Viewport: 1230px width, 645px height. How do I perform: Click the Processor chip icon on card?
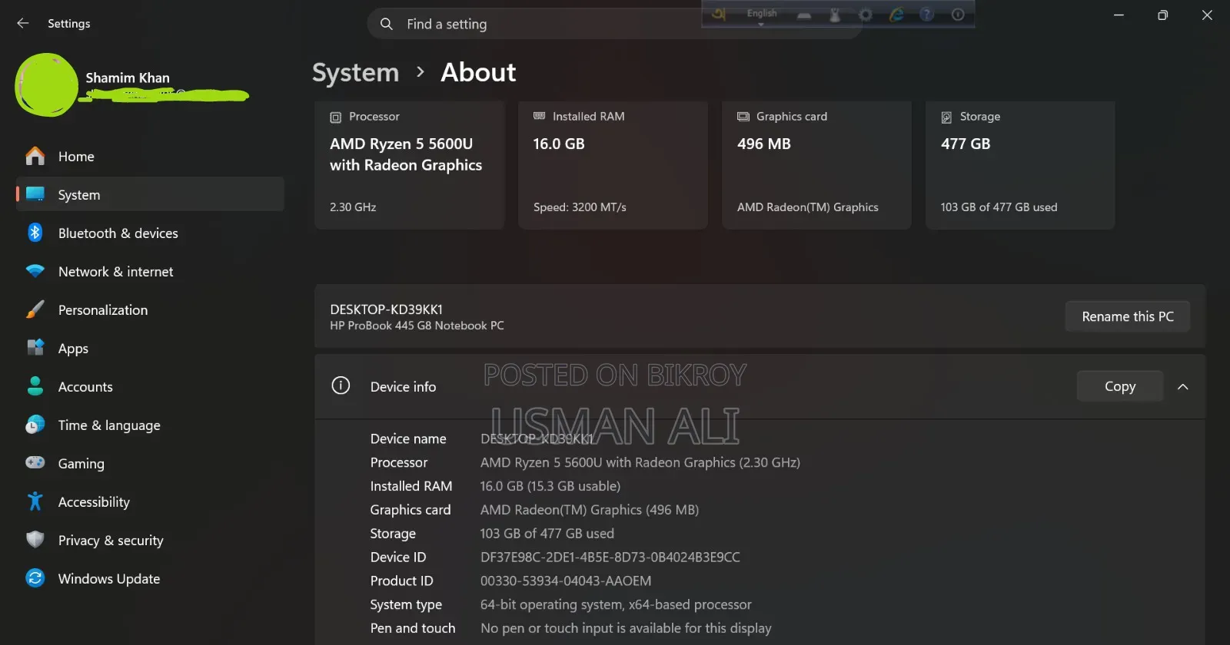coord(336,117)
